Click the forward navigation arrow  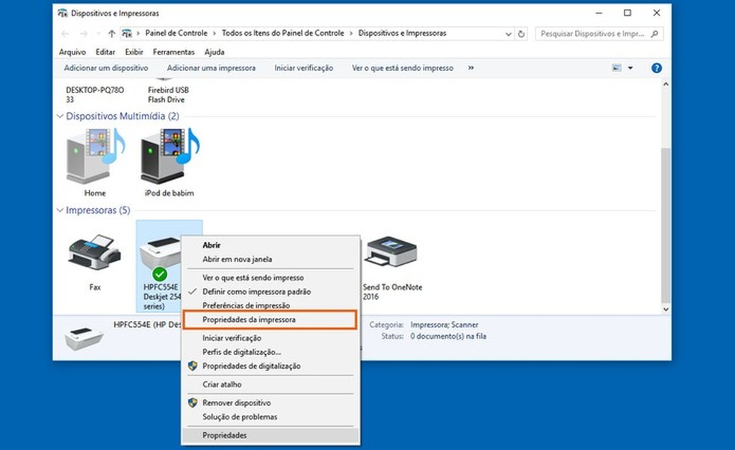[x=84, y=34]
